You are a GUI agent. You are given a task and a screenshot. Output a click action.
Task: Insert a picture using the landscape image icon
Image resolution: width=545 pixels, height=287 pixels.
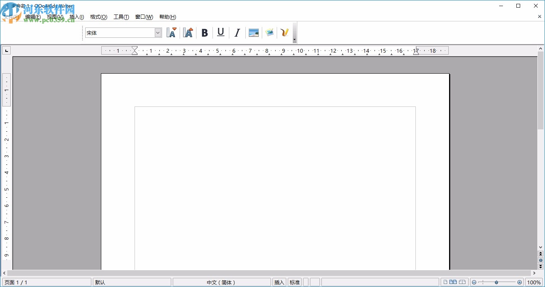(254, 33)
